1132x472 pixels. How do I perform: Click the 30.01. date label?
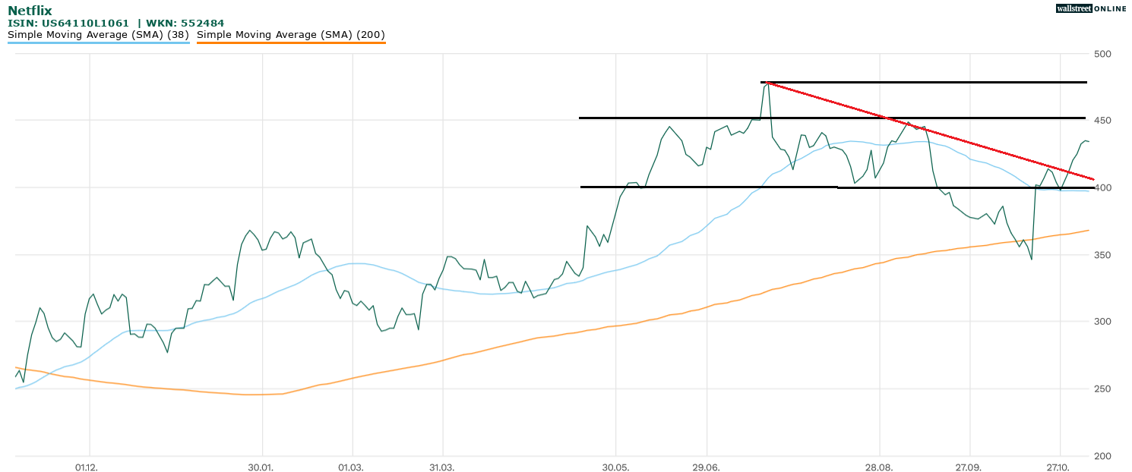[261, 467]
